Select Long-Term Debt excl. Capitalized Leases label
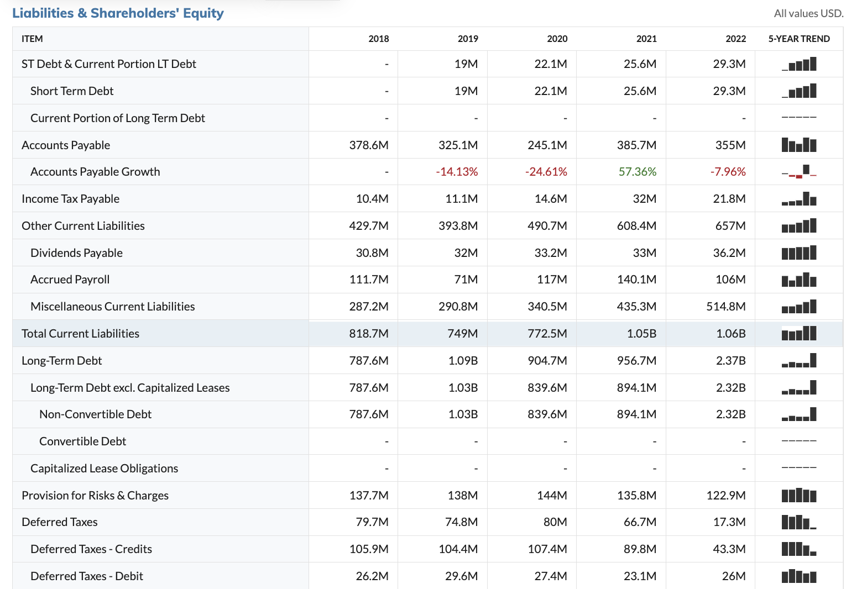 pos(130,388)
